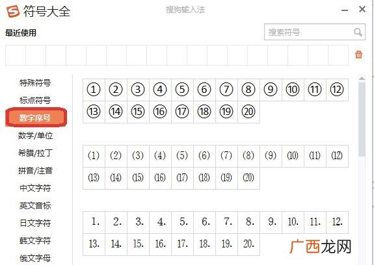The height and width of the screenshot is (265, 374).
Task: Insert circled number ②
Action: (x=116, y=90)
